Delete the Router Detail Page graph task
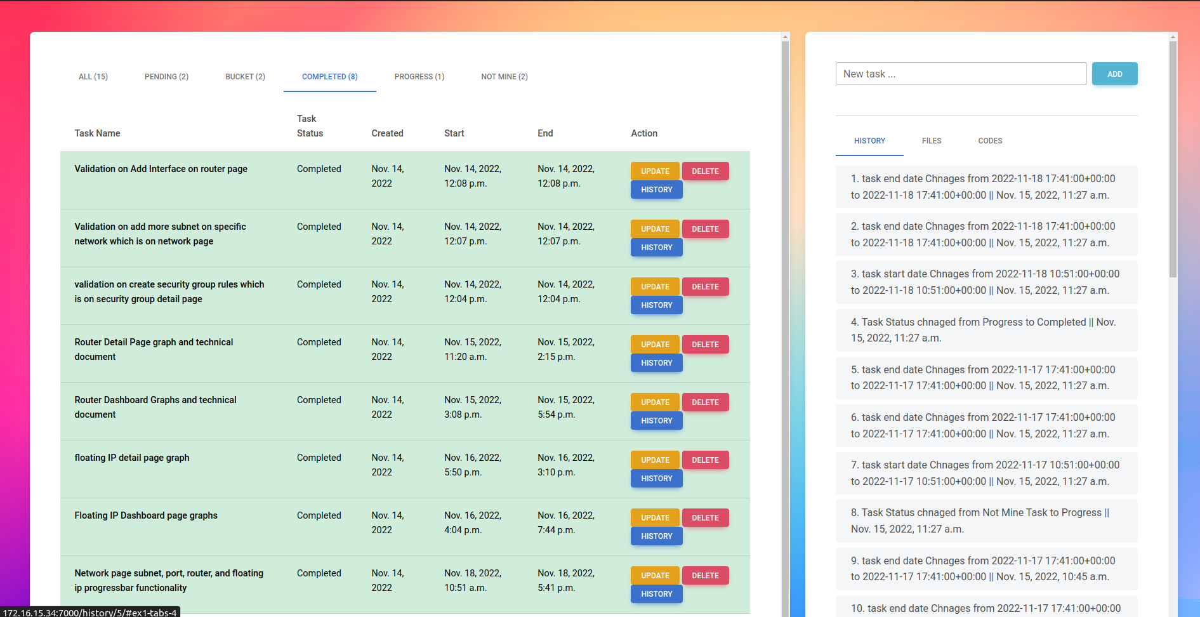Screen dimensions: 1200x617 (705, 345)
